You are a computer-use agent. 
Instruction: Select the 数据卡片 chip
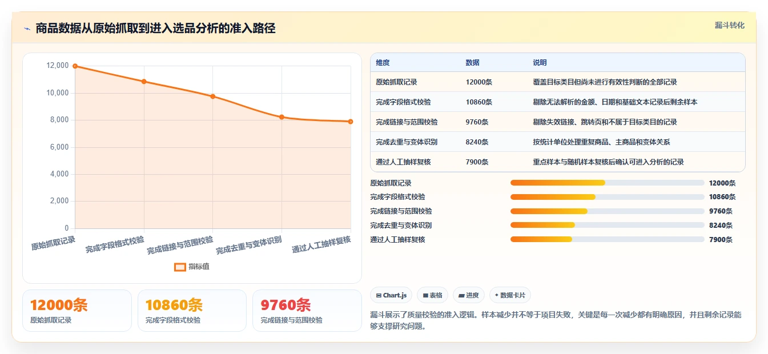(510, 295)
